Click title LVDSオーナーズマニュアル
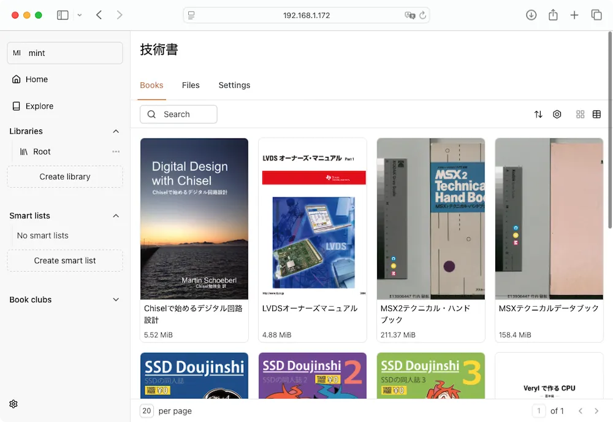The width and height of the screenshot is (613, 422). 310,309
